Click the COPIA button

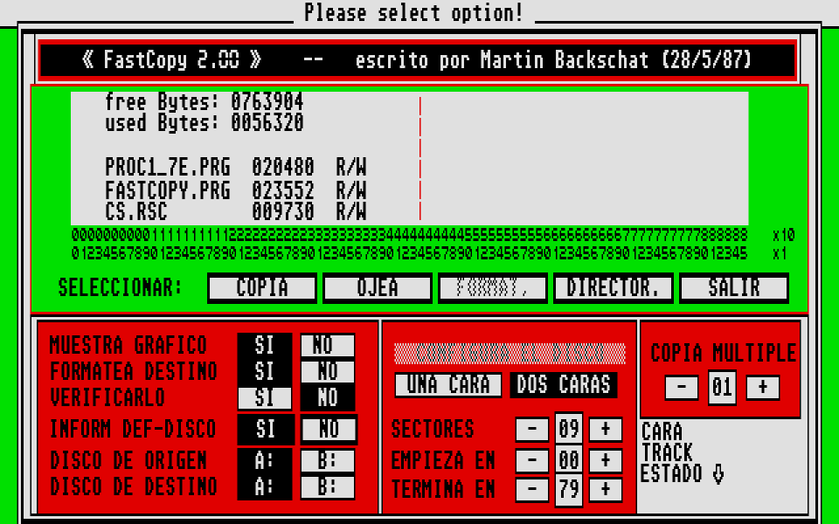[x=262, y=287]
